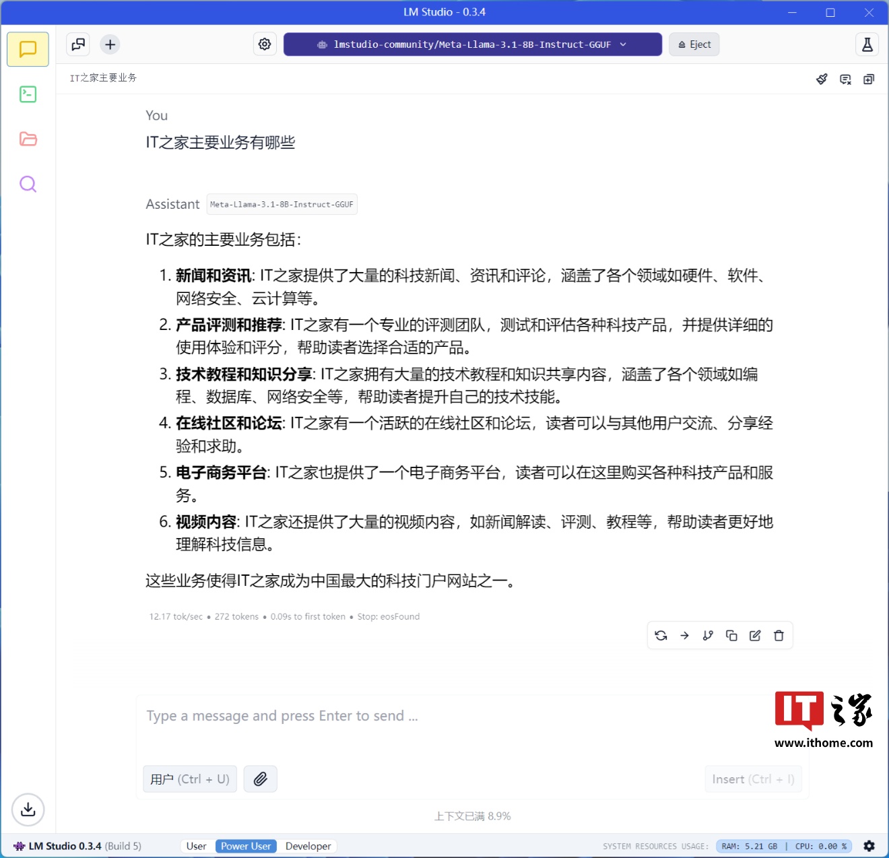Image resolution: width=889 pixels, height=858 pixels.
Task: Click the chat title IT之家主要业务
Action: 103,78
